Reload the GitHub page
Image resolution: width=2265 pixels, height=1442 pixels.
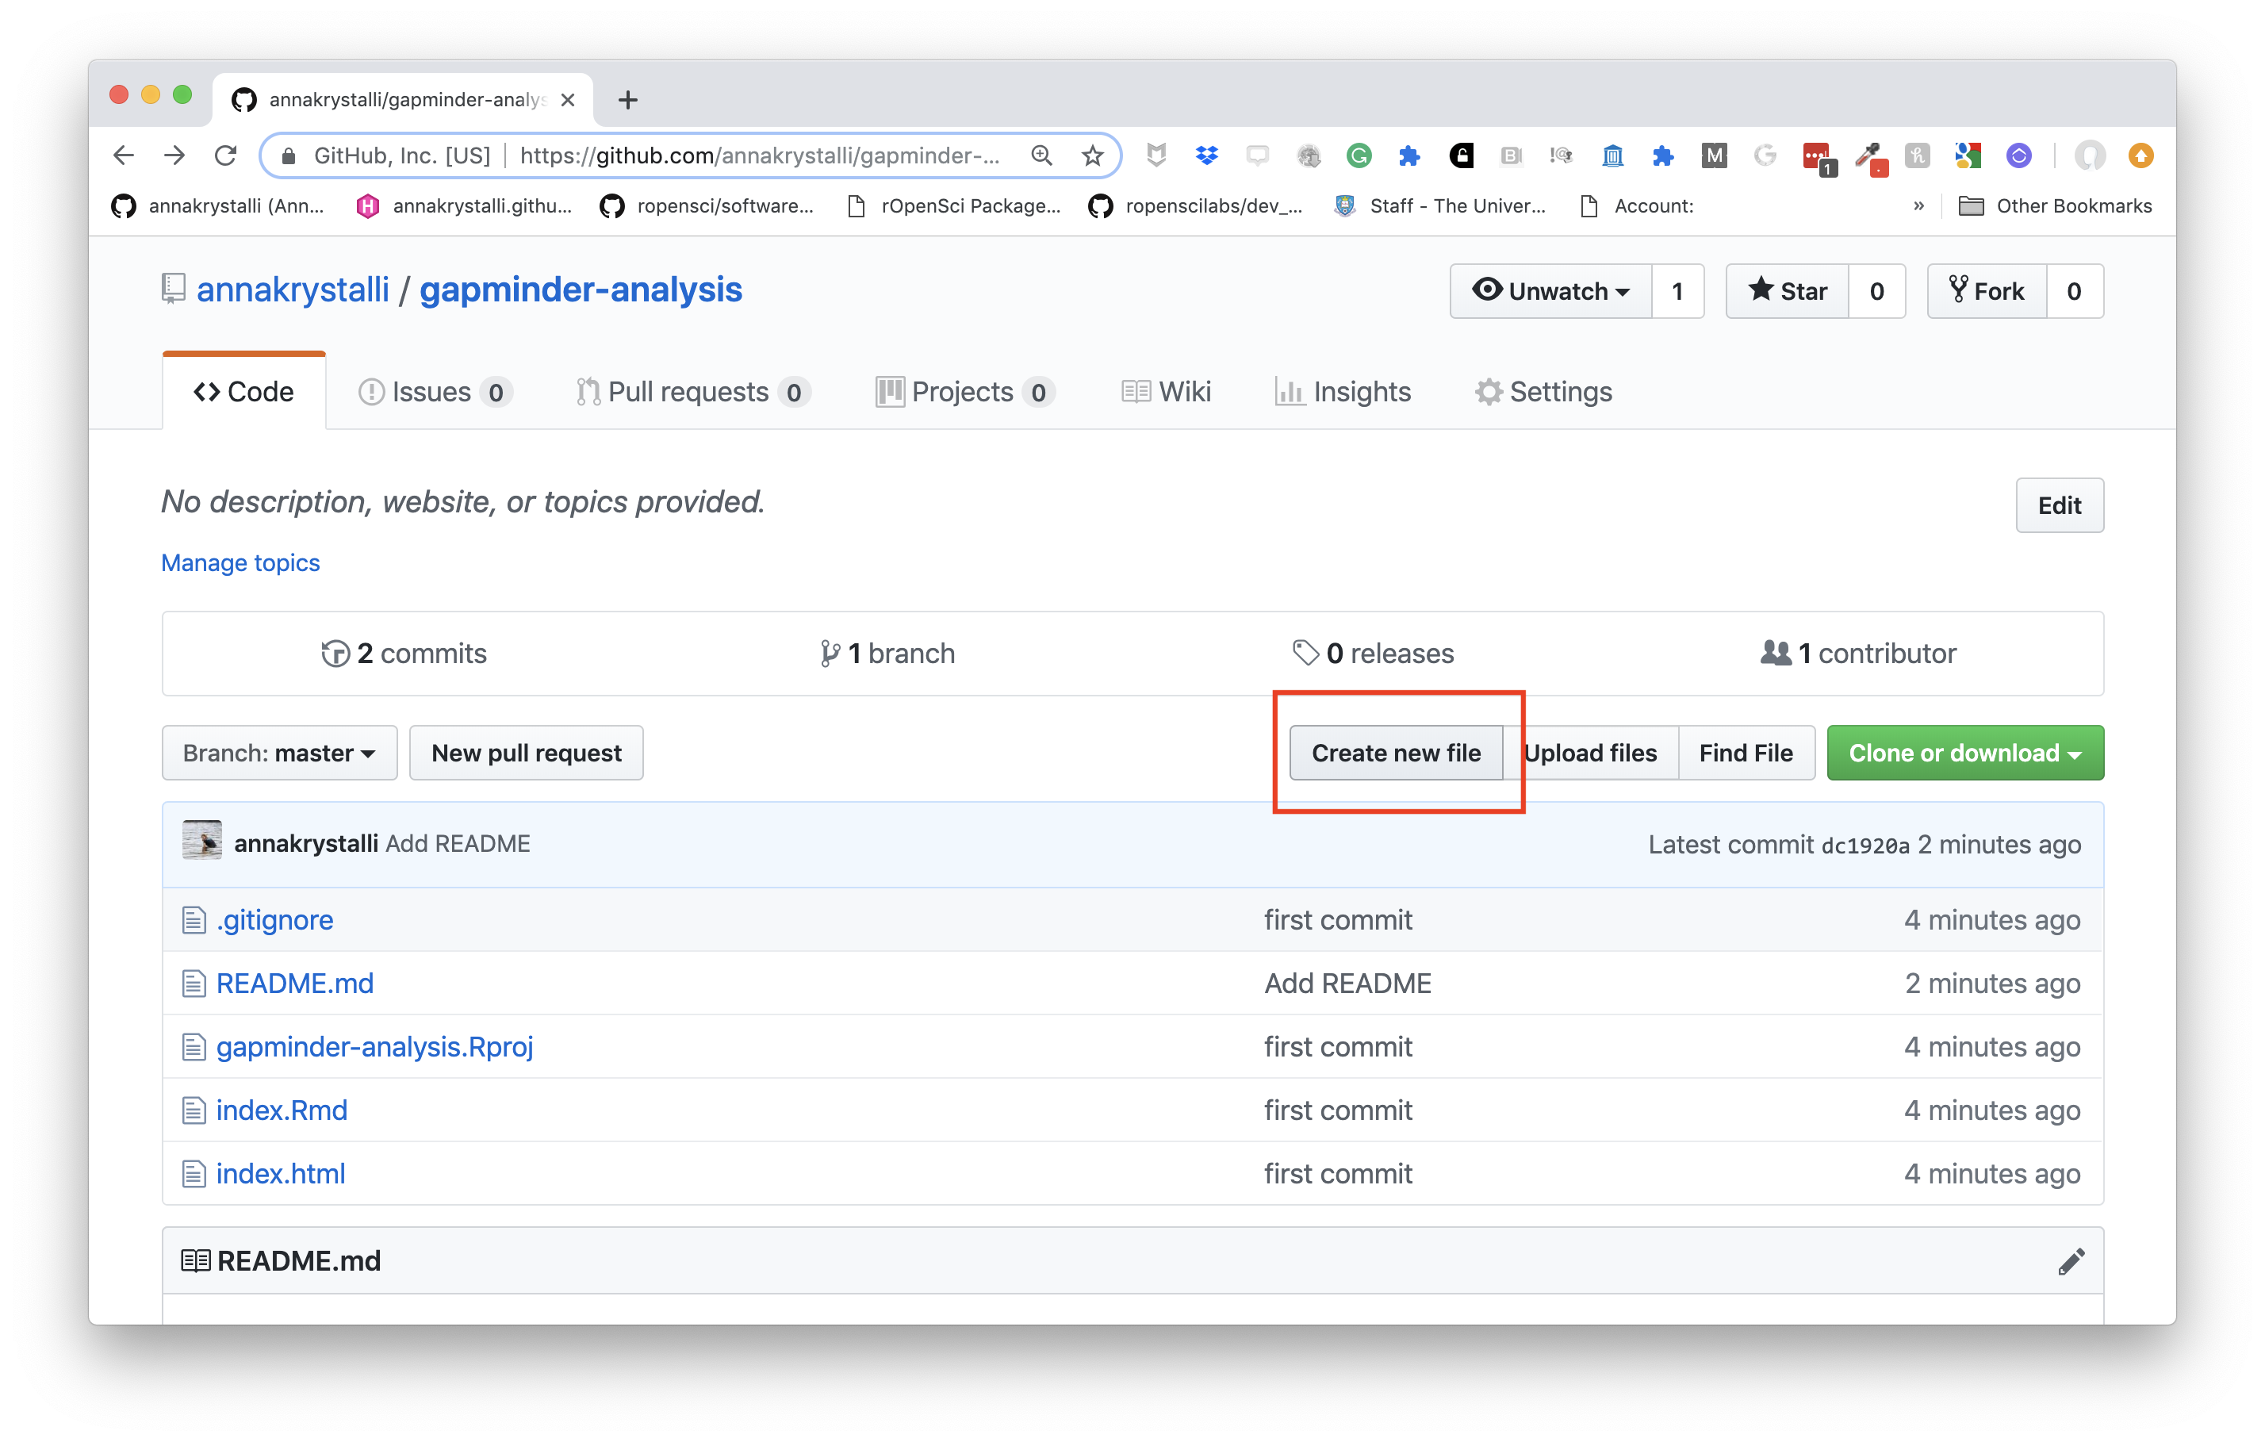226,155
